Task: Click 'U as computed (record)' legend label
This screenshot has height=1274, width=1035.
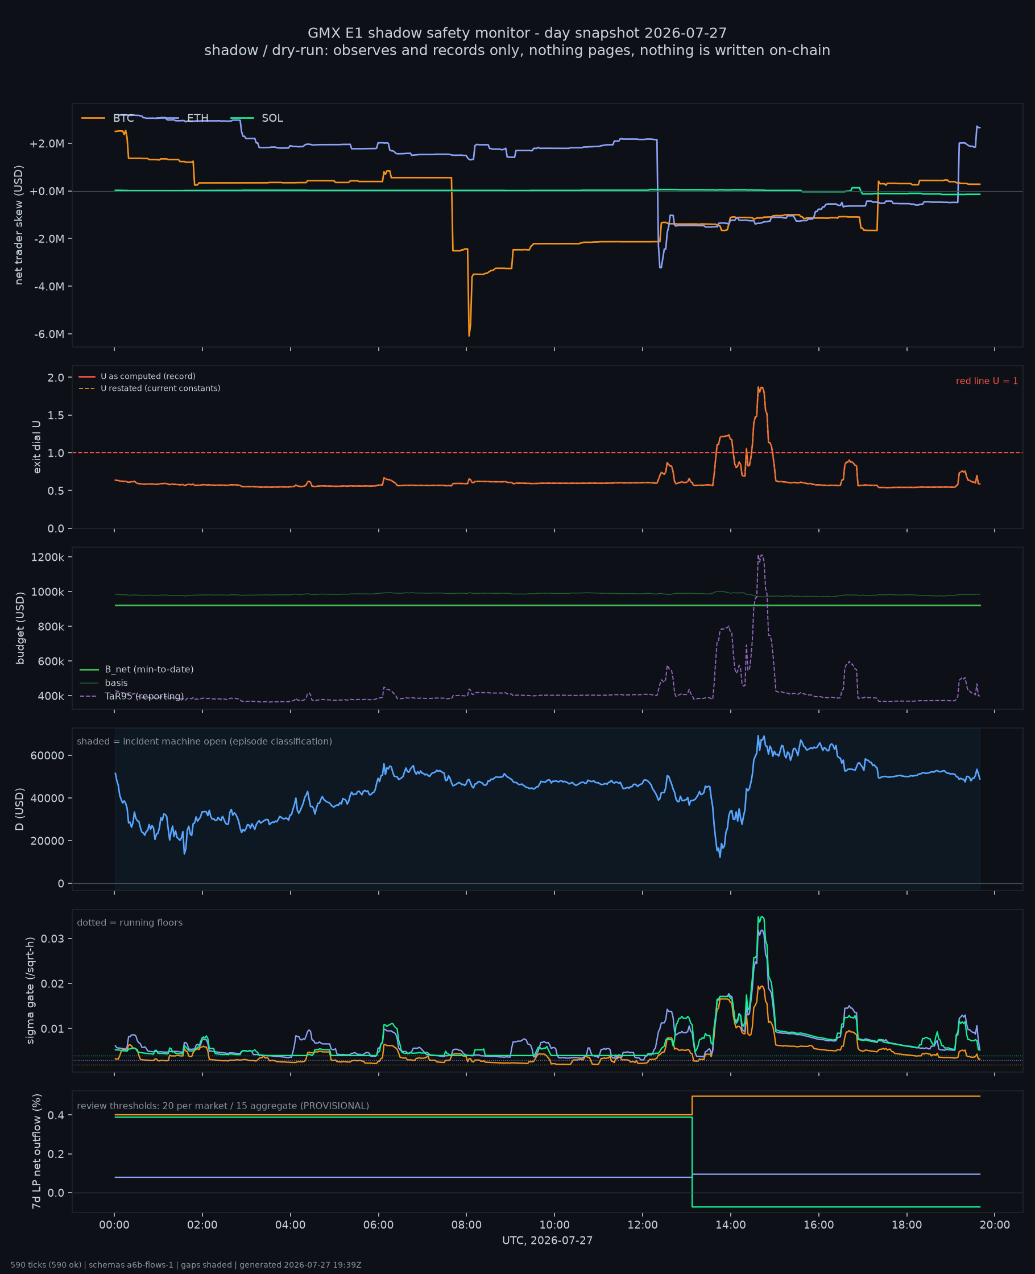Action: point(148,376)
